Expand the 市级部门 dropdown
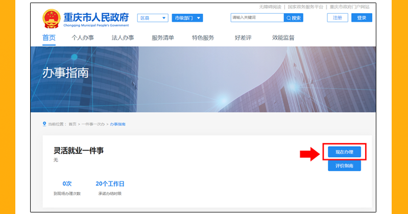Viewport: 408px width, 214px height. [x=187, y=18]
